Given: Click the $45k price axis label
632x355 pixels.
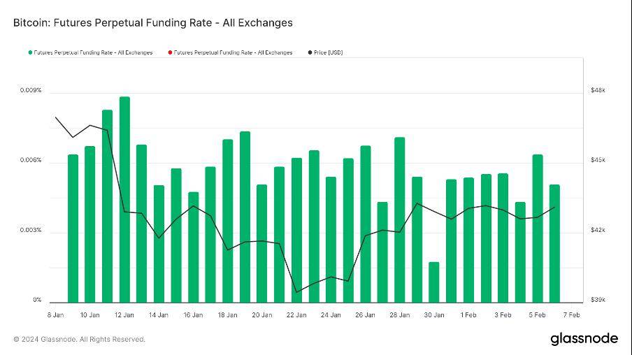Looking at the screenshot, I should [x=598, y=160].
